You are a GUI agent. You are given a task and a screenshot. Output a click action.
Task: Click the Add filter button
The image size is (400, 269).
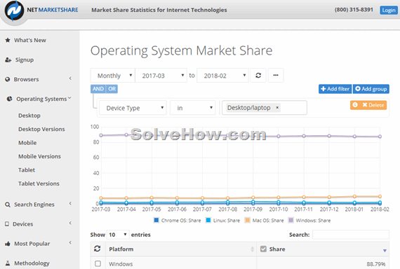coord(335,89)
